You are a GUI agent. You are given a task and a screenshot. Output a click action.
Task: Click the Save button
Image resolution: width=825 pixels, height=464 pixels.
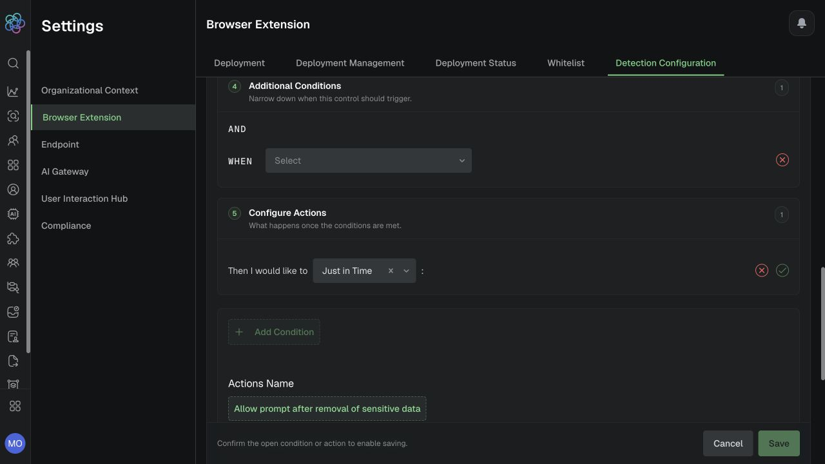(779, 443)
